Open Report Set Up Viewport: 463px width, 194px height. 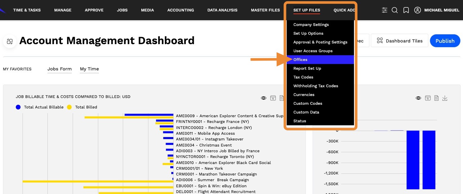click(320, 68)
